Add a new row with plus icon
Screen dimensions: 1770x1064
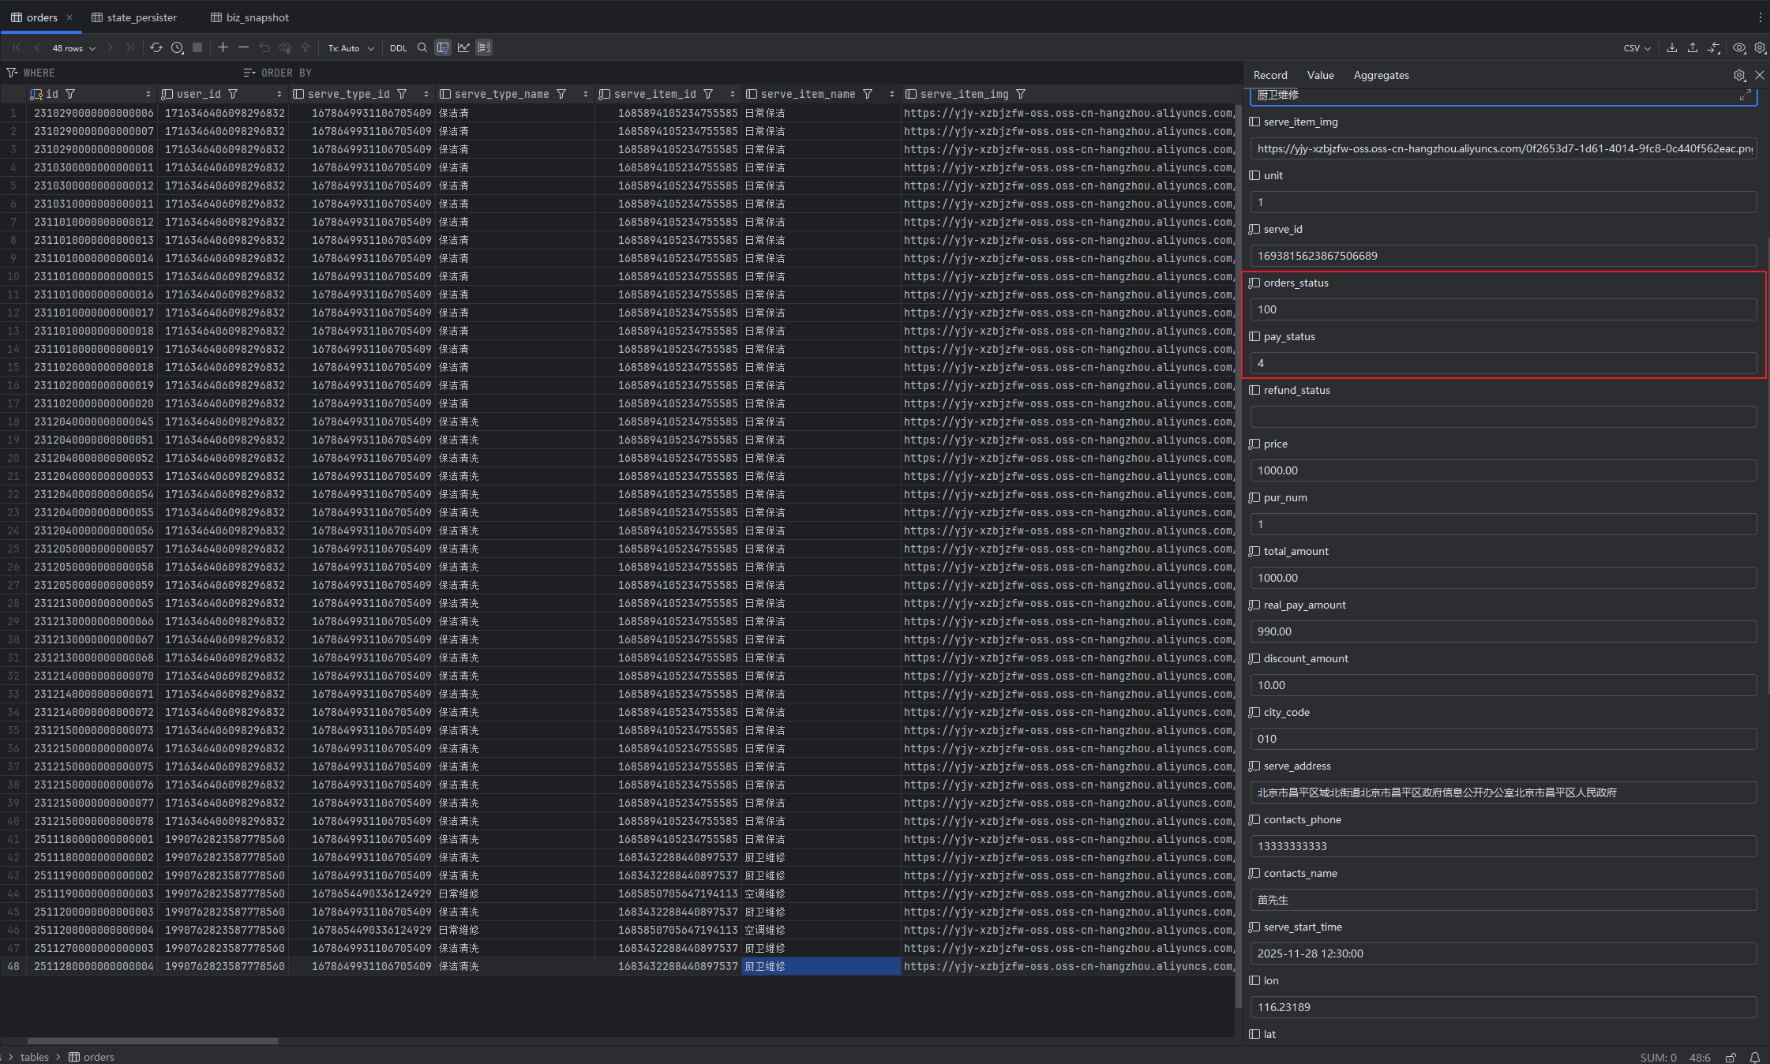(223, 47)
